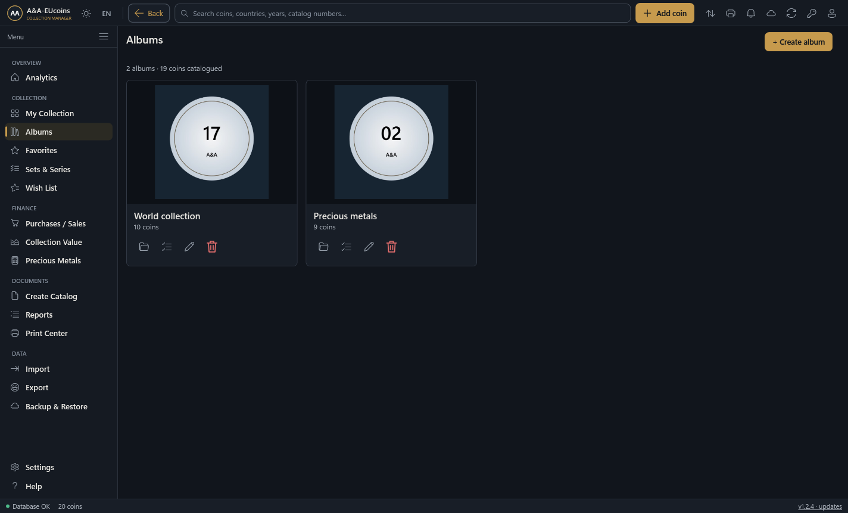The image size is (848, 513).
Task: Open the Wish List
Action: (x=58, y=188)
